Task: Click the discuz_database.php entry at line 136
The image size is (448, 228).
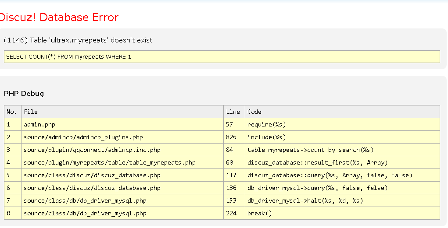Action: point(92,188)
